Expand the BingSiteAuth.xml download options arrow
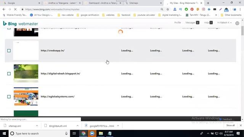Viewport: 244px width, 137px height. click(x=77, y=126)
